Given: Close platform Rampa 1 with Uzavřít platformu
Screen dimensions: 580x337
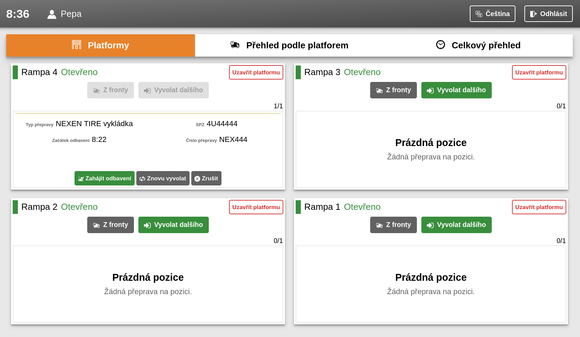Looking at the screenshot, I should point(539,207).
